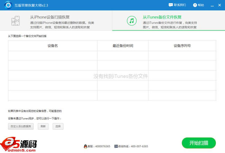Close the recovery app window
The height and width of the screenshot is (153, 225).
click(219, 5)
